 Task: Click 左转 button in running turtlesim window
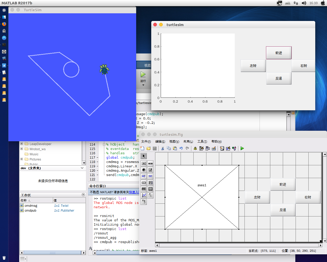(253, 66)
